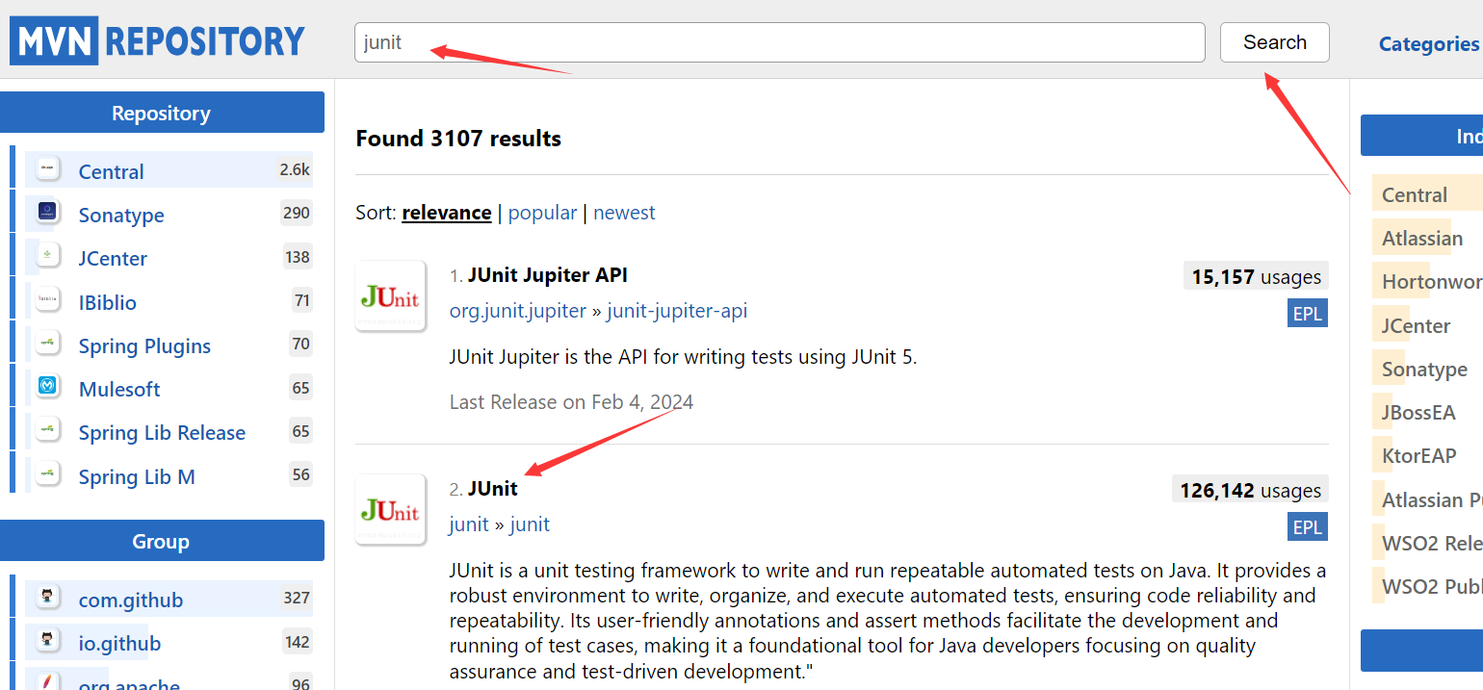Click Central in right indexed list
Viewport: 1483px width, 690px height.
[x=1415, y=194]
